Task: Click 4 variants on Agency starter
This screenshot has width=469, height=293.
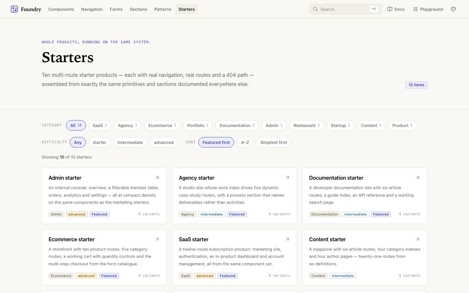Action: (279, 214)
